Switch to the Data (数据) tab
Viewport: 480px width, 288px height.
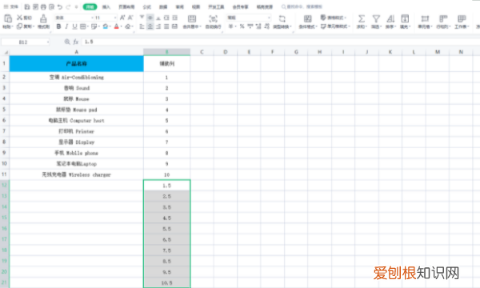pyautogui.click(x=163, y=6)
